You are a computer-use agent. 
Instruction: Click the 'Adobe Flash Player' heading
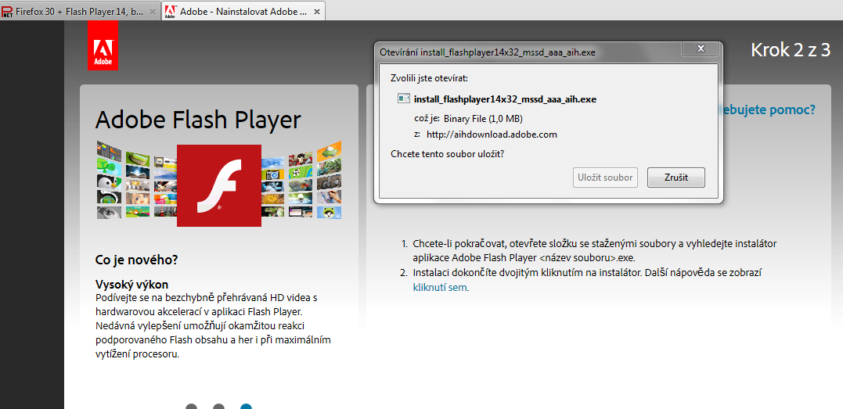pyautogui.click(x=198, y=120)
